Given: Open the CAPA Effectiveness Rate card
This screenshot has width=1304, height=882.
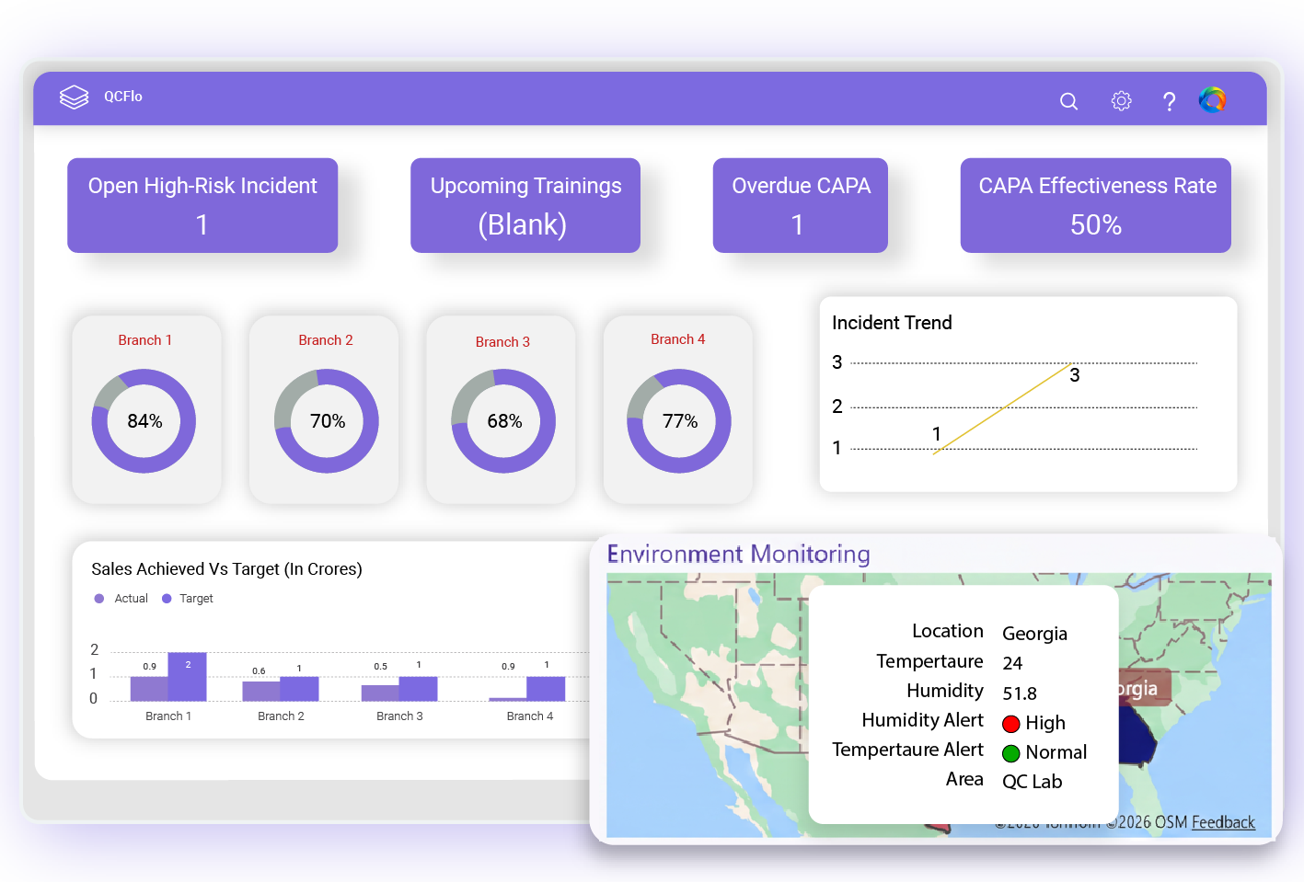Looking at the screenshot, I should [x=1096, y=205].
